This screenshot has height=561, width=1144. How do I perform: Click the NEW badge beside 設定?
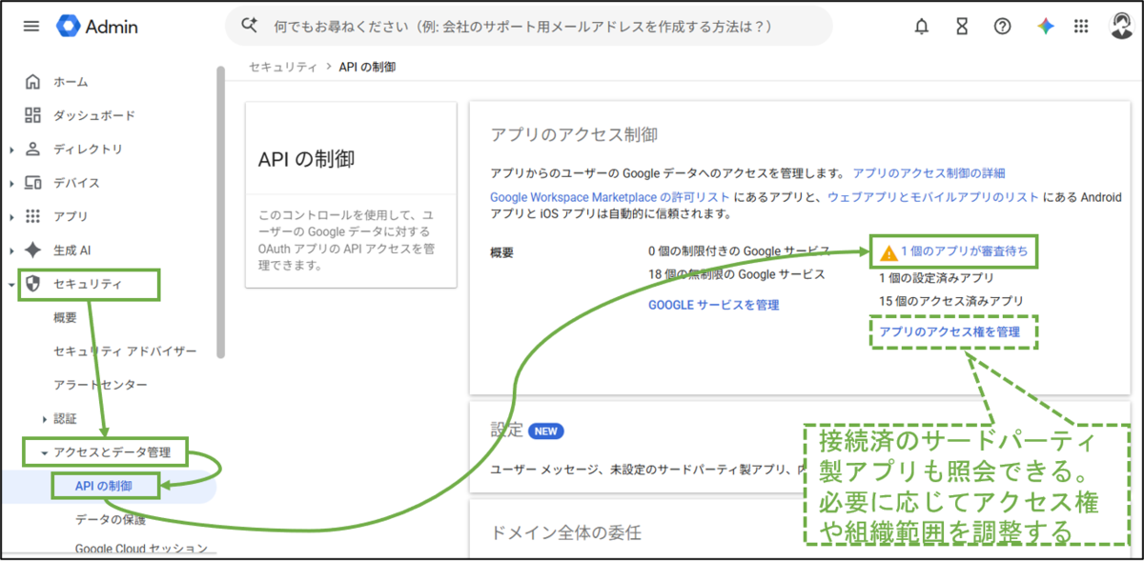(545, 431)
